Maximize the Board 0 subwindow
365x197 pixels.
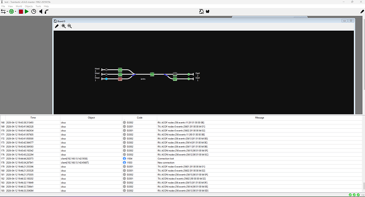tap(344, 21)
